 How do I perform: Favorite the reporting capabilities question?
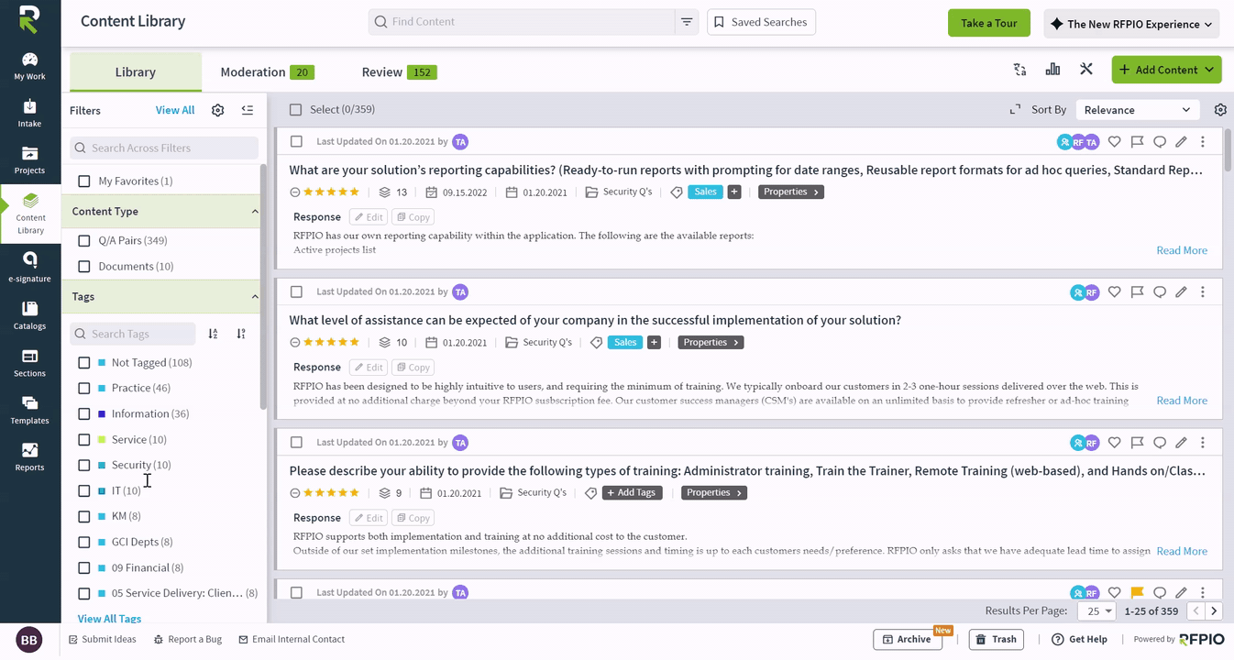[1114, 142]
